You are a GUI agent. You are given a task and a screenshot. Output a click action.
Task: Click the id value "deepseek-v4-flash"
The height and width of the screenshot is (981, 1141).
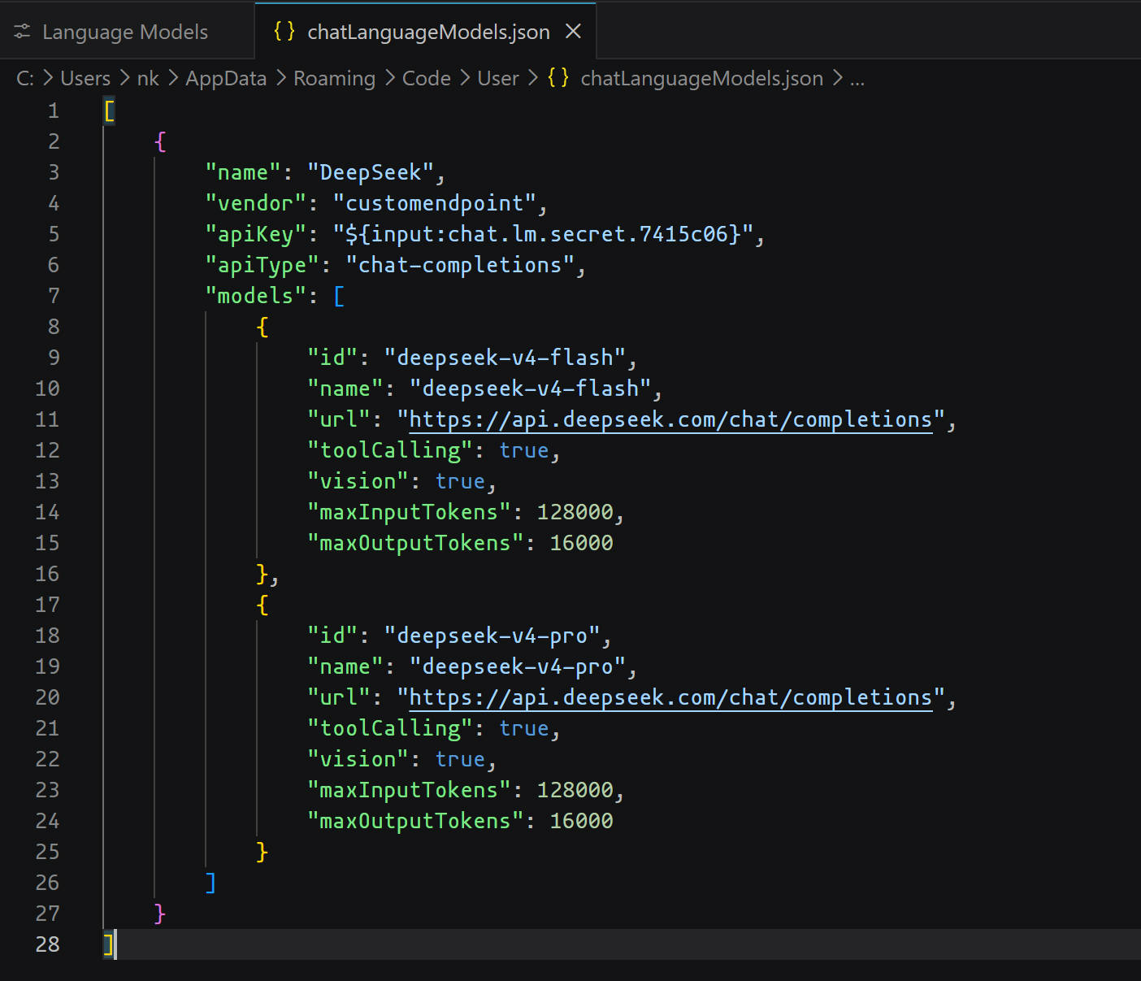[505, 358]
